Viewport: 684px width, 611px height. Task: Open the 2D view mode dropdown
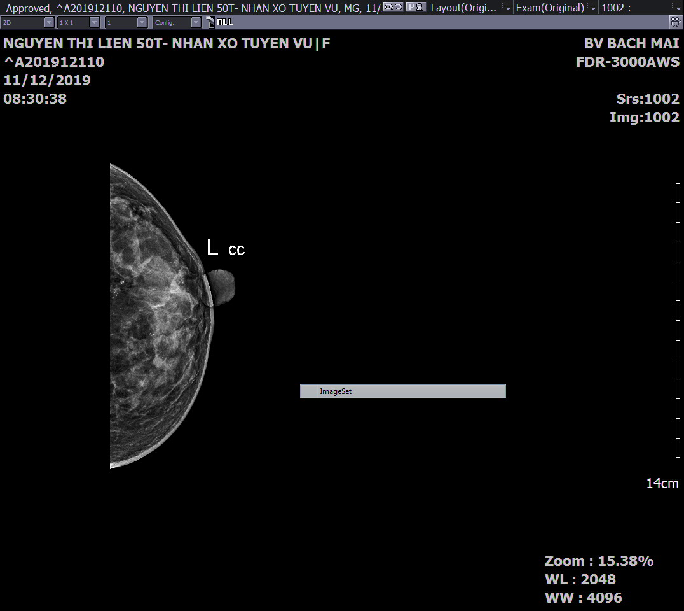click(x=49, y=22)
